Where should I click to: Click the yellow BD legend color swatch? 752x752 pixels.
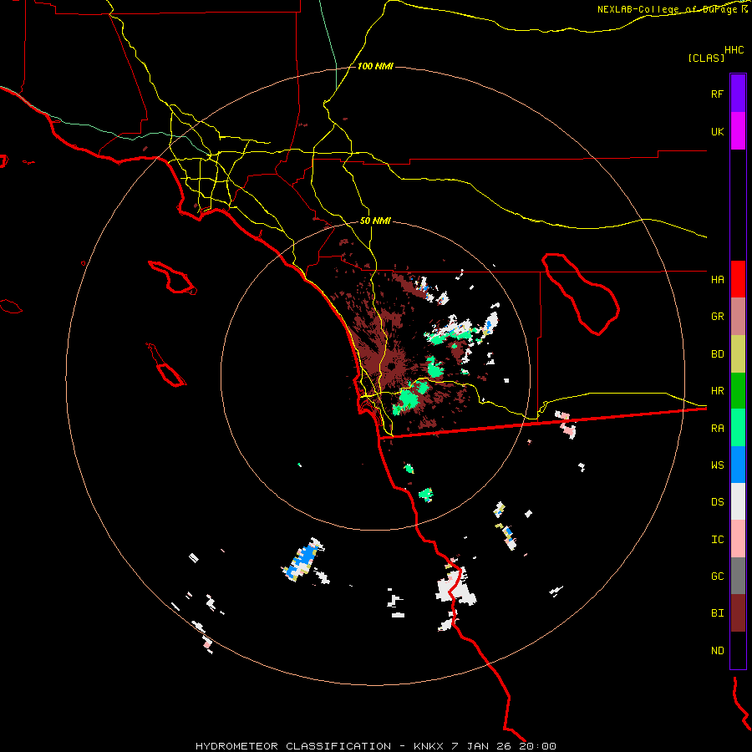tap(738, 354)
